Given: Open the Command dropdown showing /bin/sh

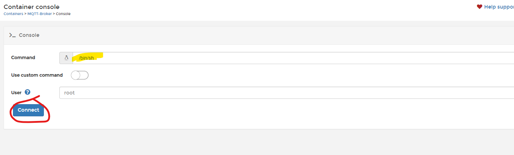Looking at the screenshot, I should 293,58.
